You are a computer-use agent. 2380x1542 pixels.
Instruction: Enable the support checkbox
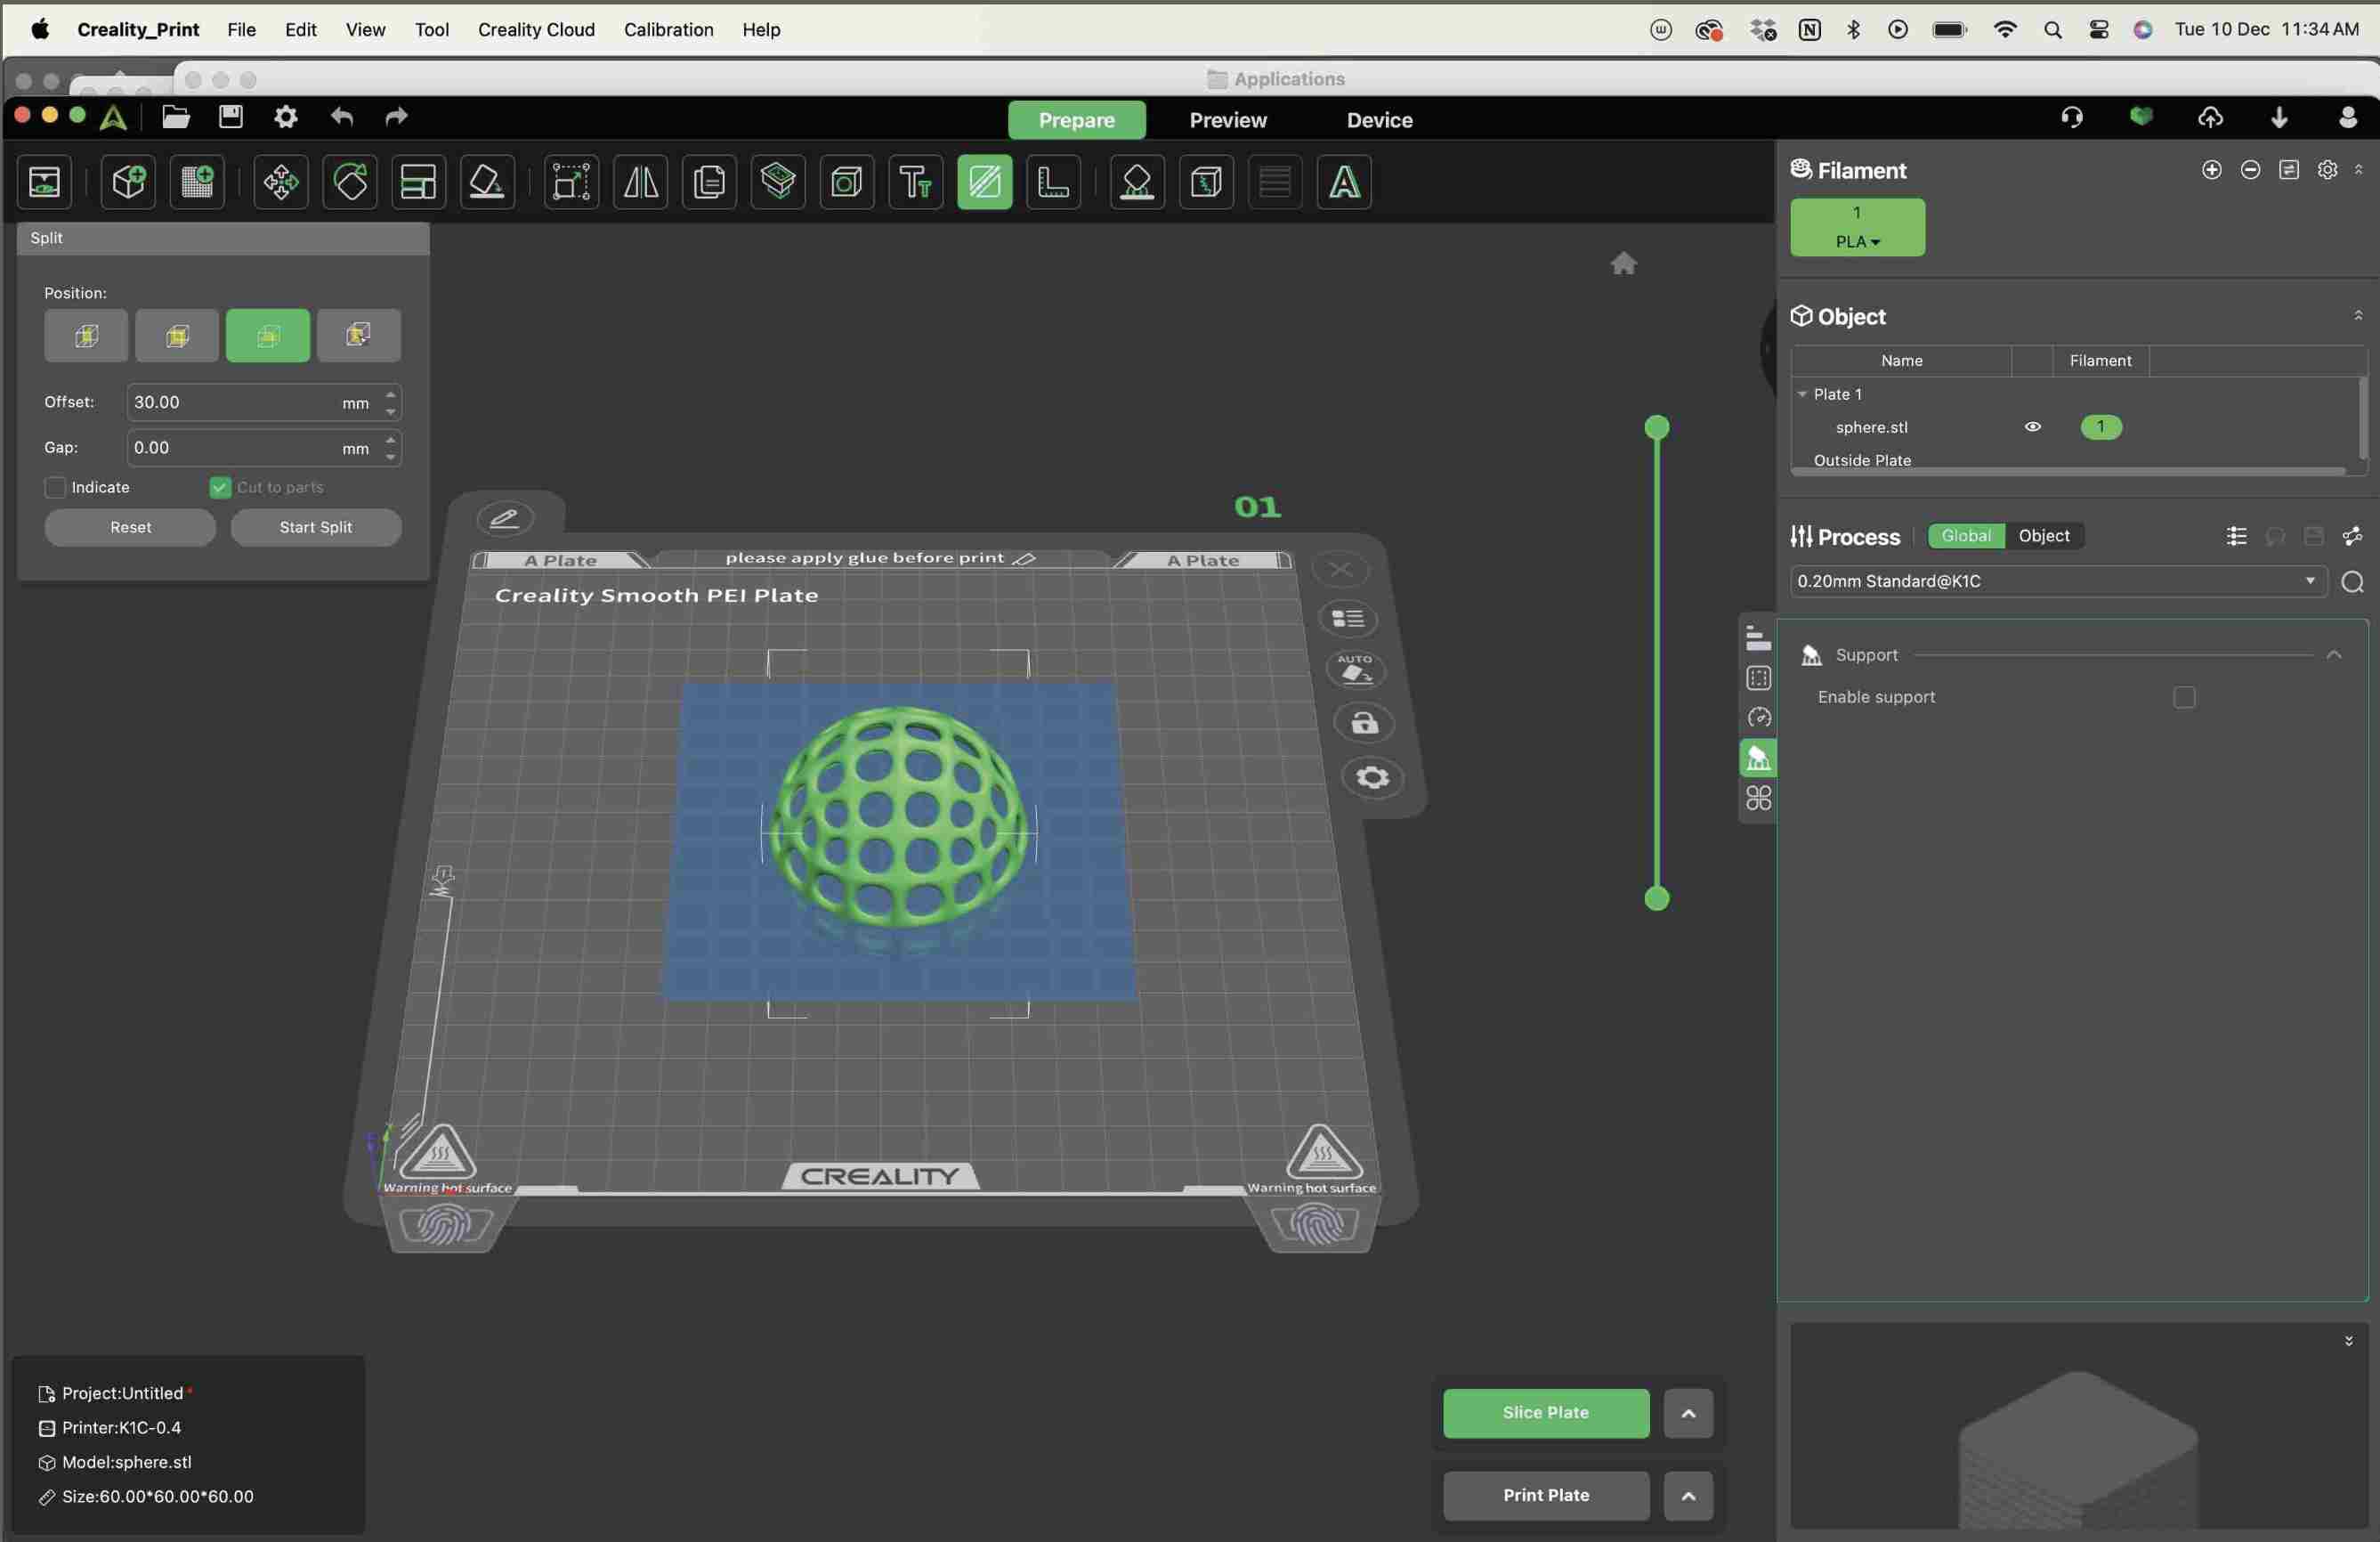pos(2185,697)
